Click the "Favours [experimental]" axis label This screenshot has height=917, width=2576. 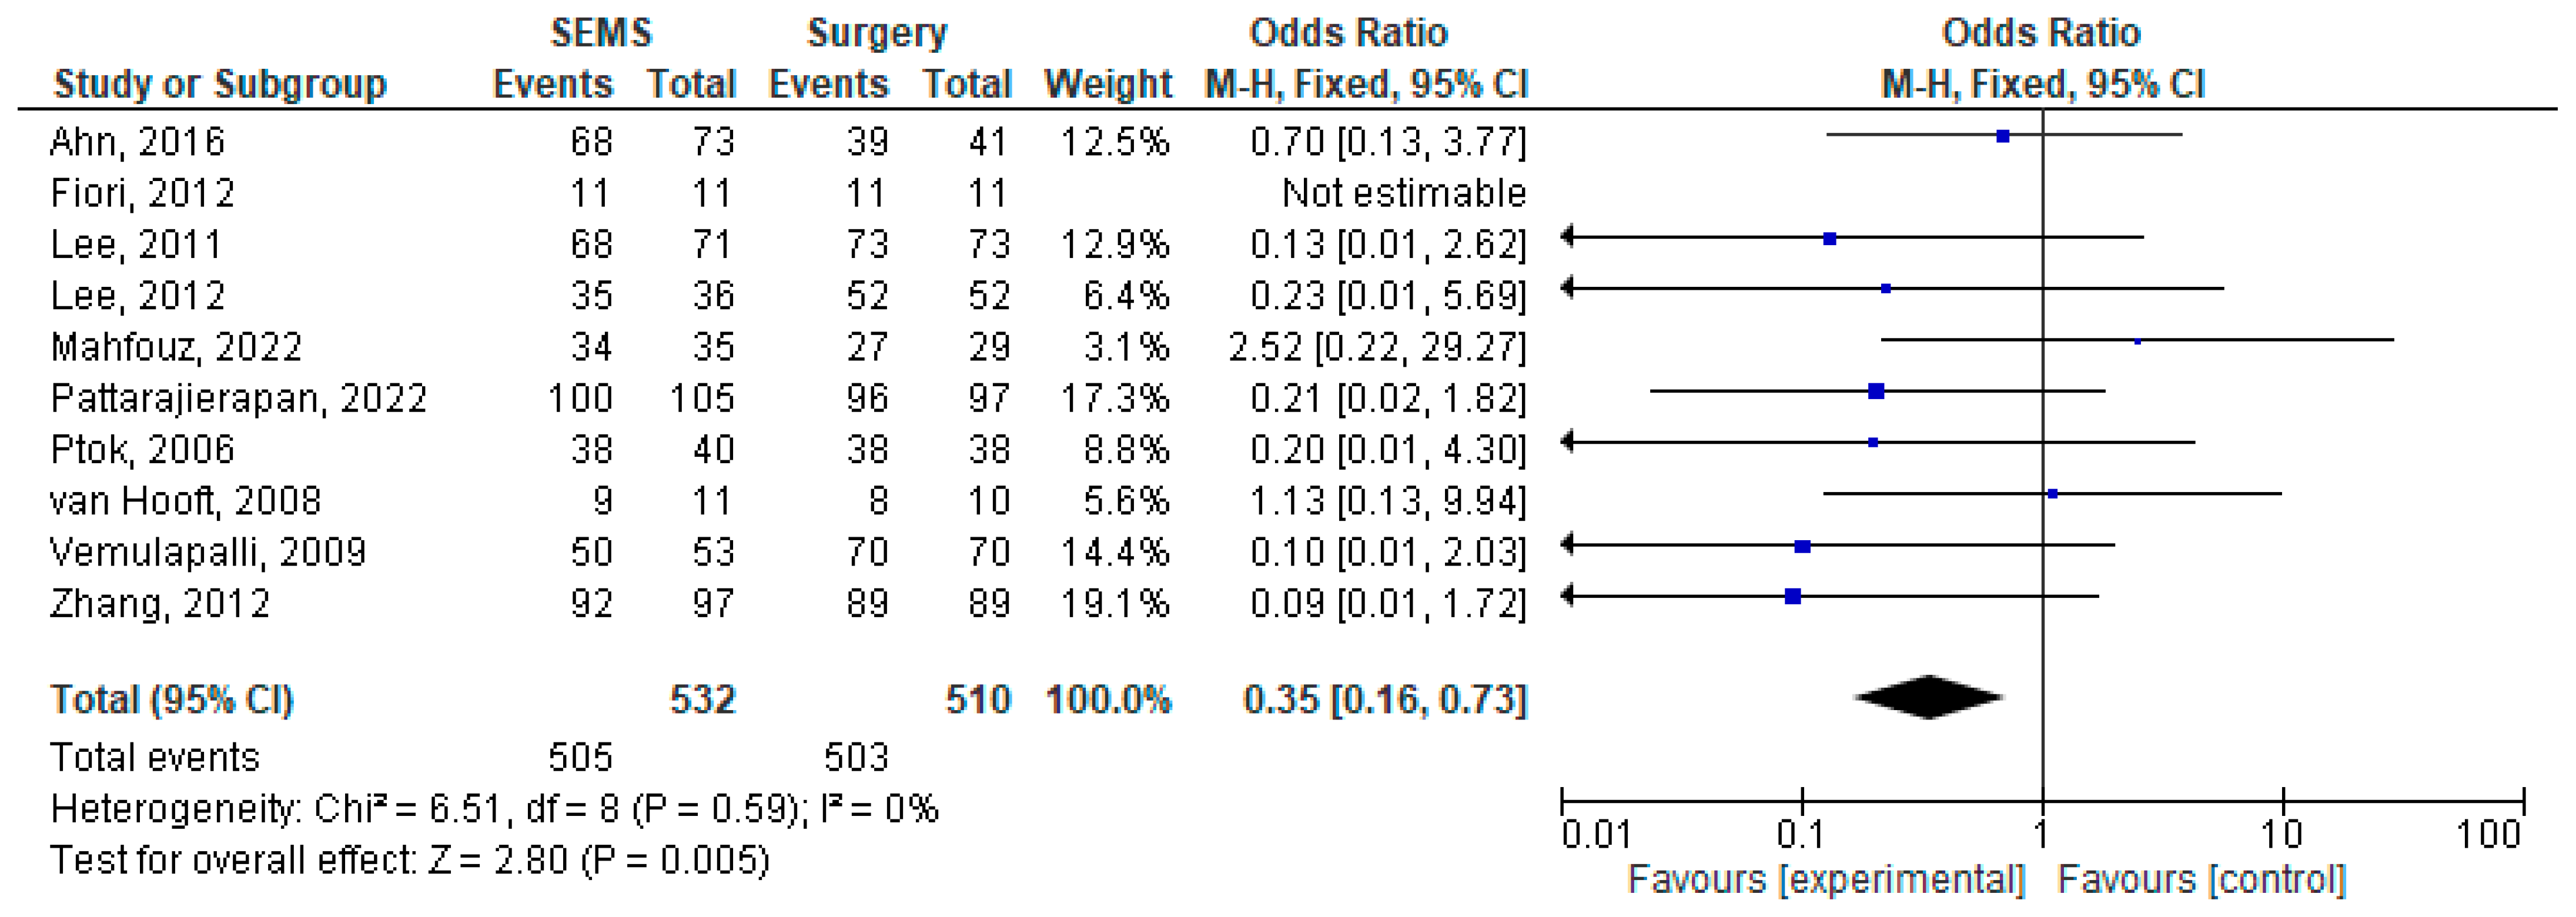1826,880
